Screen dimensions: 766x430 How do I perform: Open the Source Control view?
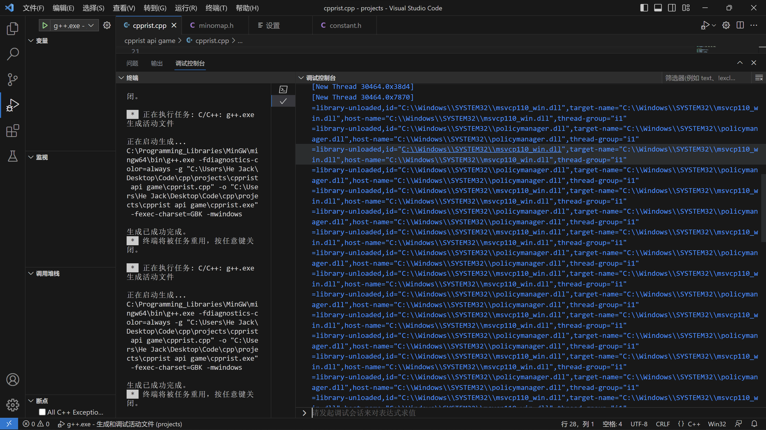pos(13,80)
